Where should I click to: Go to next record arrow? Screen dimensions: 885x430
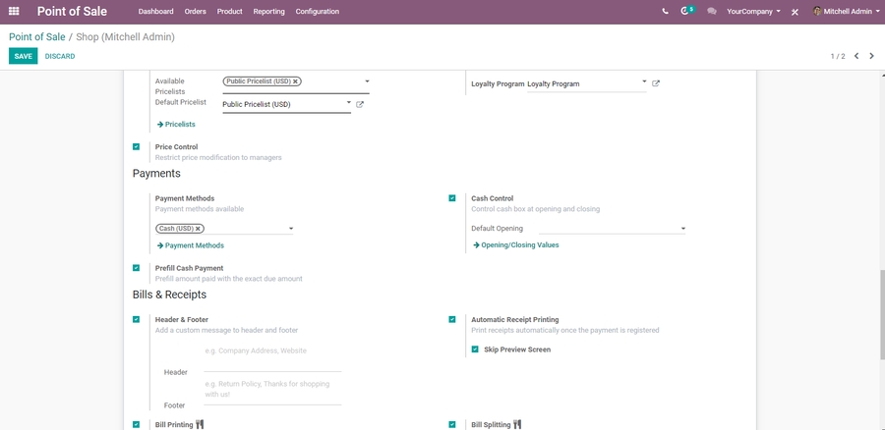coord(871,56)
